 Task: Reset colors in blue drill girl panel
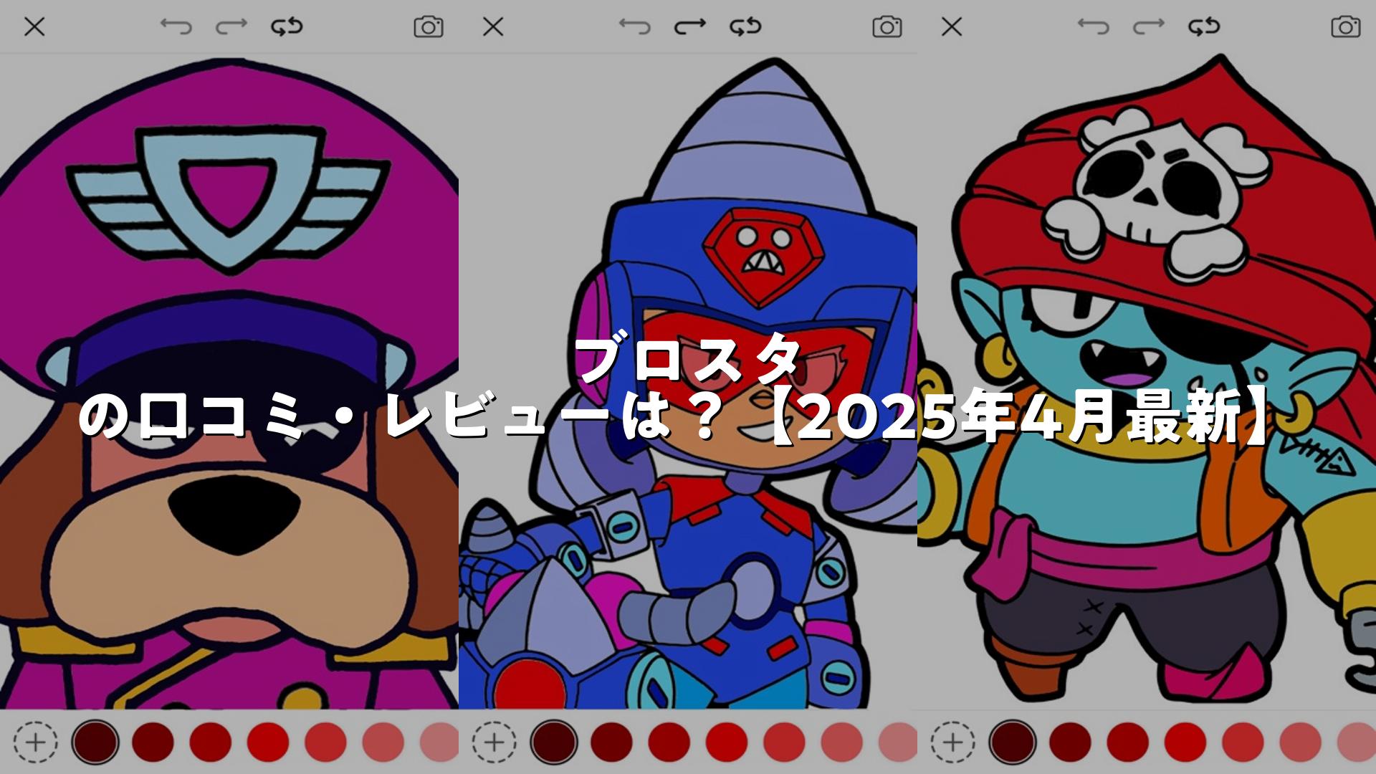[x=745, y=27]
